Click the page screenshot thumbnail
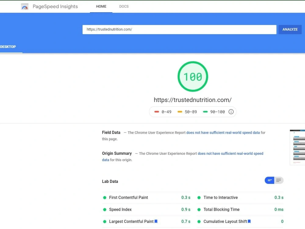 297,147
